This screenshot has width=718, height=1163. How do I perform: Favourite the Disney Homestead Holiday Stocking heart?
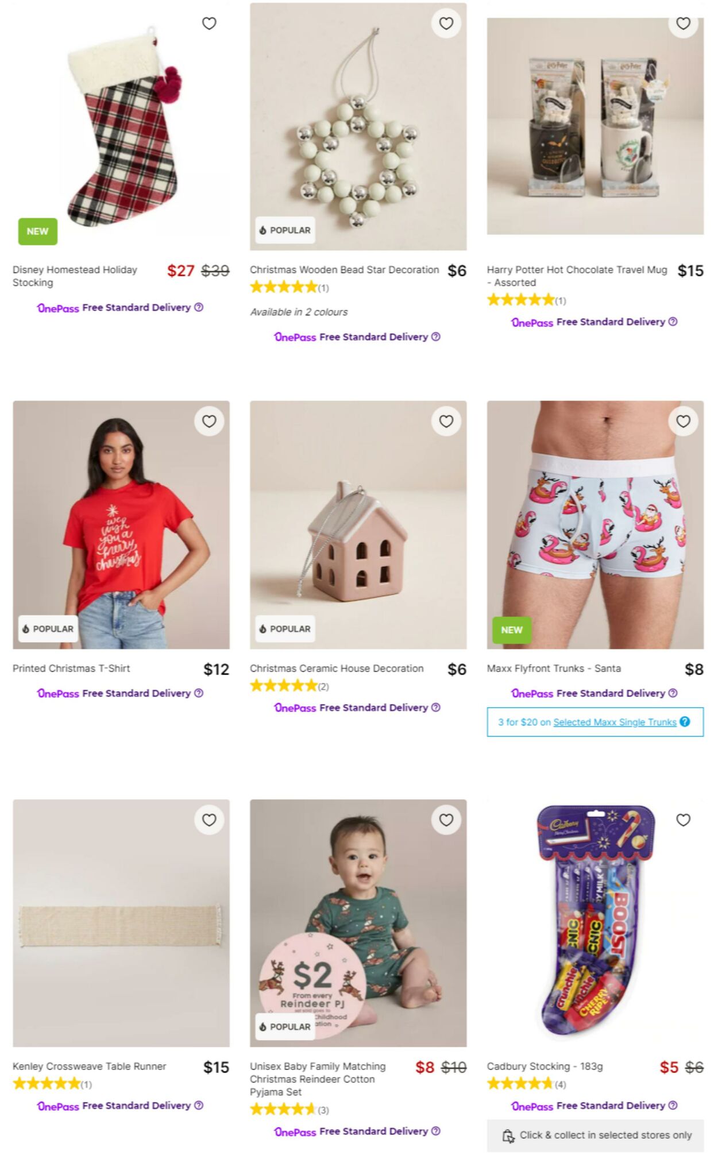(x=209, y=24)
